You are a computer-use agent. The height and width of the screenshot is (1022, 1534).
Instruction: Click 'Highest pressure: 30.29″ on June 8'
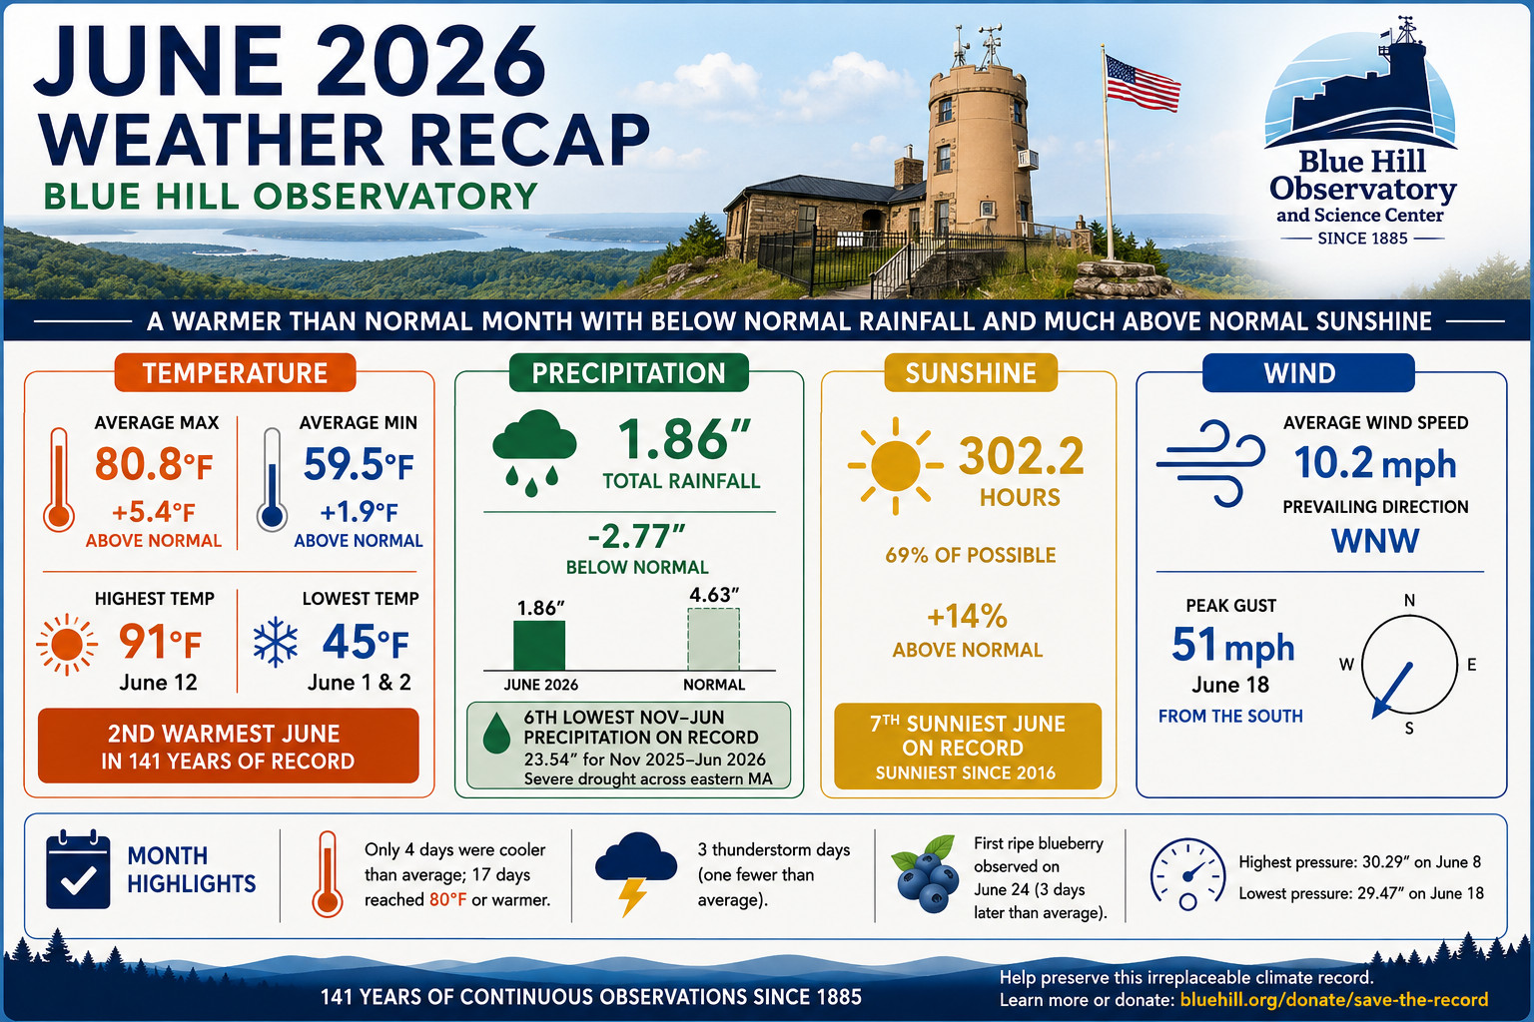[x=1360, y=862]
